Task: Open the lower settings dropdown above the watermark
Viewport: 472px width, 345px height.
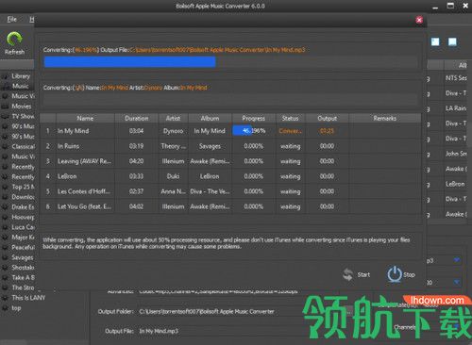Action: pos(457,282)
